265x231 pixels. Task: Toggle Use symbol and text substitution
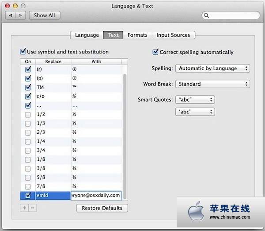pyautogui.click(x=23, y=52)
